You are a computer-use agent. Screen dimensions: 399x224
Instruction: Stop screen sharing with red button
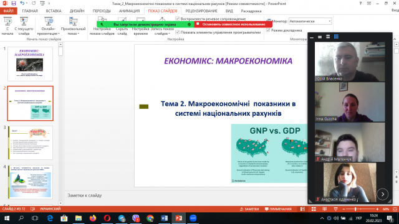233,24
